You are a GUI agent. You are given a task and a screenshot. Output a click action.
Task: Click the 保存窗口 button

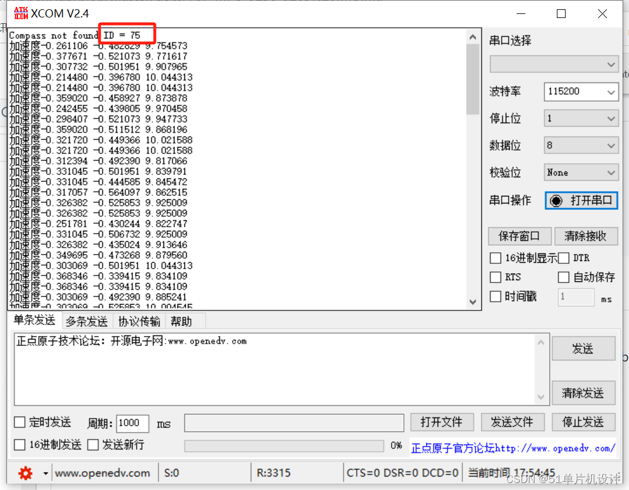(x=520, y=236)
